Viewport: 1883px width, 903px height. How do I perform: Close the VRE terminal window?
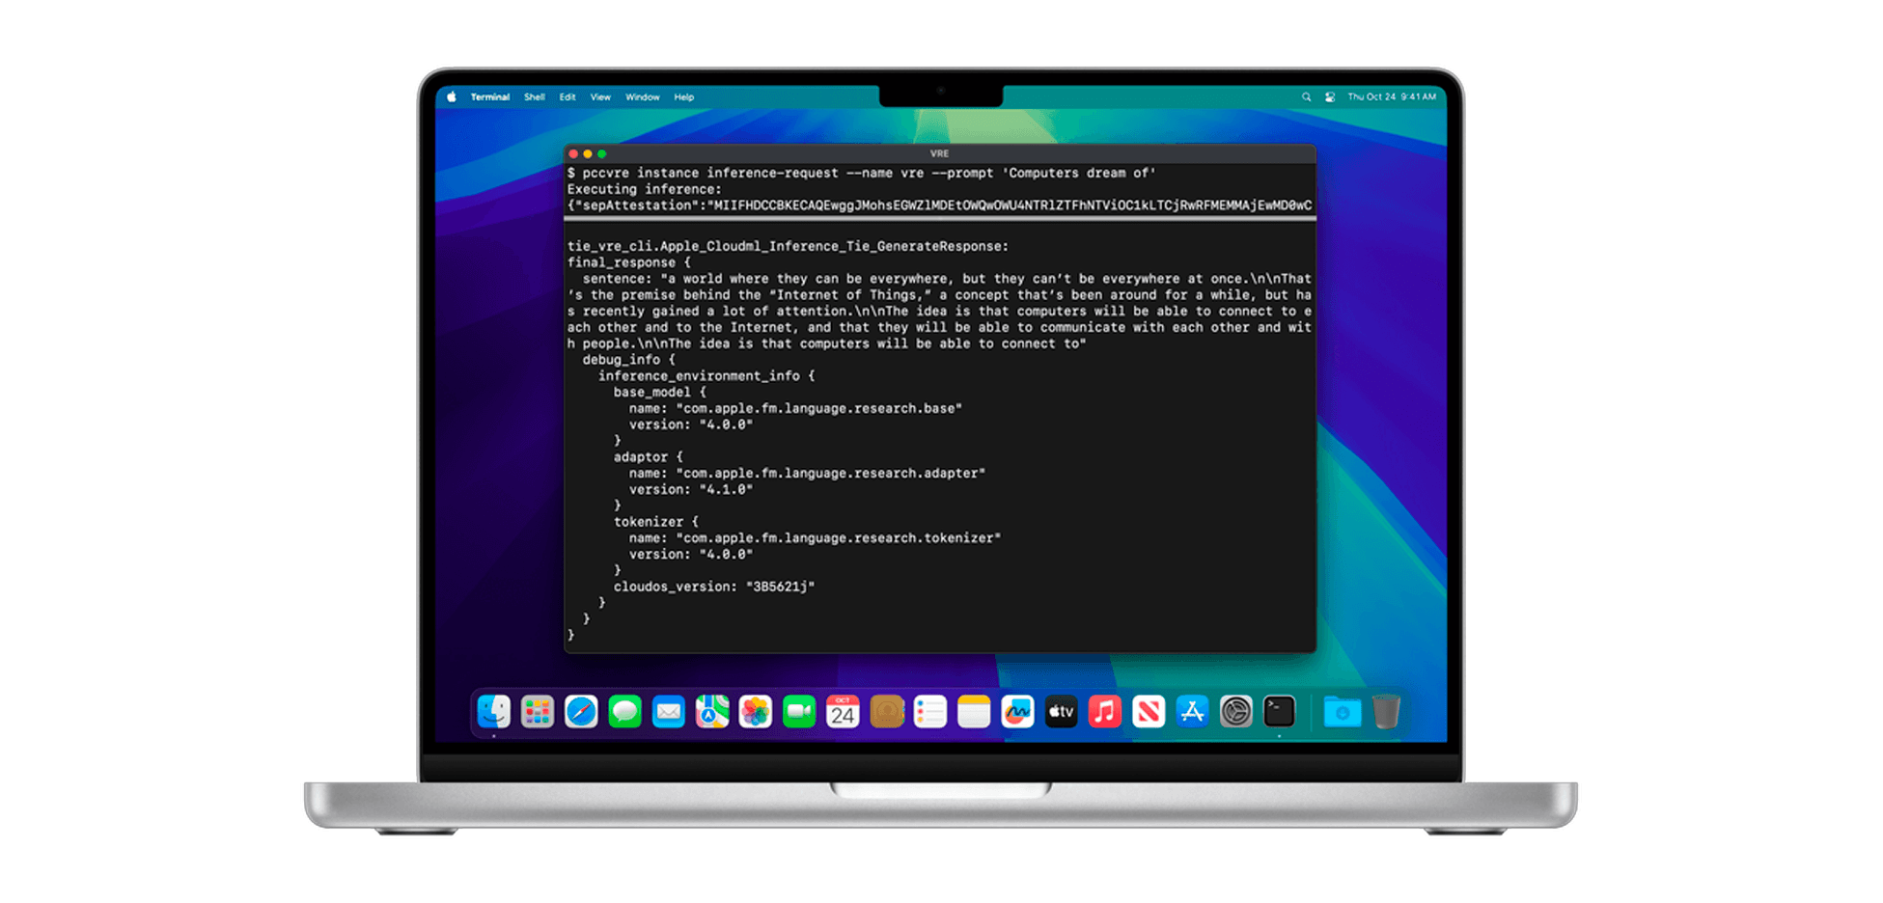[x=573, y=153]
